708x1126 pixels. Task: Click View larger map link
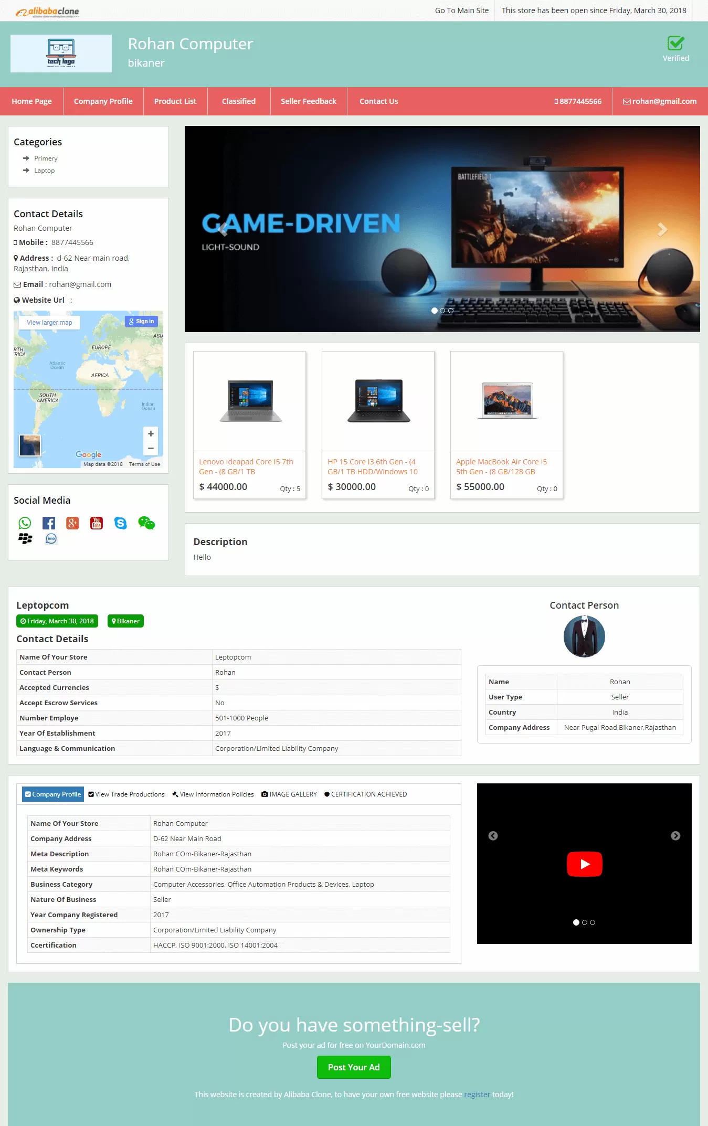tap(49, 322)
